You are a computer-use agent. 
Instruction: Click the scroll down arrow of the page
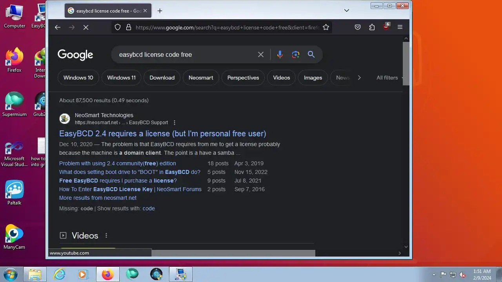click(406, 246)
